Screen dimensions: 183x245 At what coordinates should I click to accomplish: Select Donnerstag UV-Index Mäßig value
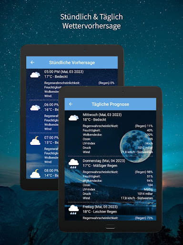(148, 189)
